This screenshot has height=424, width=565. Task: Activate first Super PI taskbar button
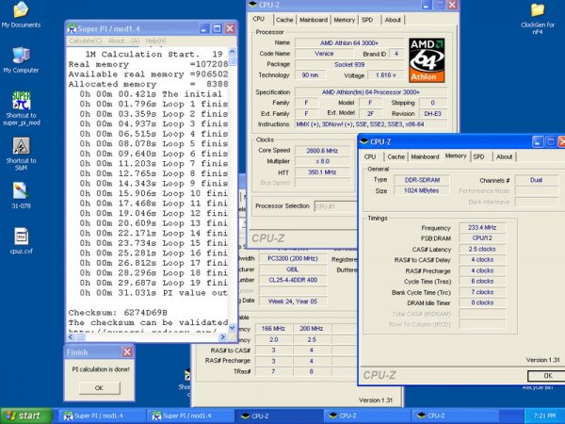tap(101, 416)
